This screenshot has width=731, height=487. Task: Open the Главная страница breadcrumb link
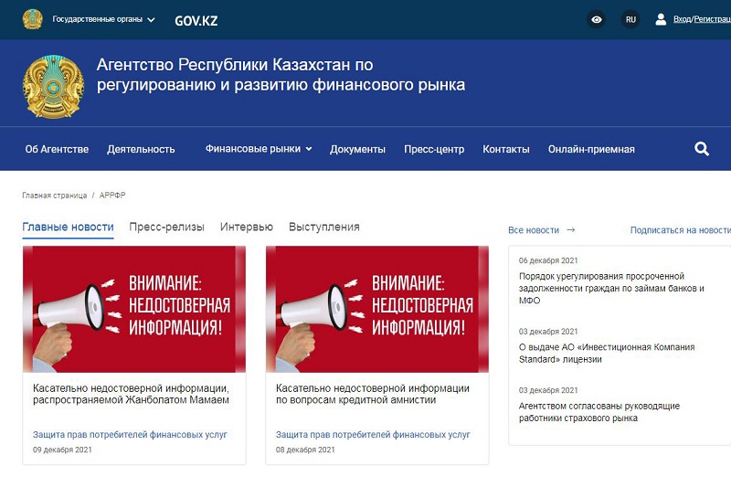pyautogui.click(x=54, y=196)
